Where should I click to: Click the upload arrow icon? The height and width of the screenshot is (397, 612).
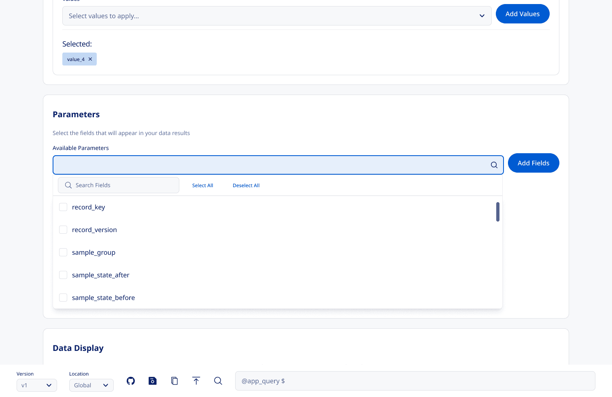coord(196,381)
